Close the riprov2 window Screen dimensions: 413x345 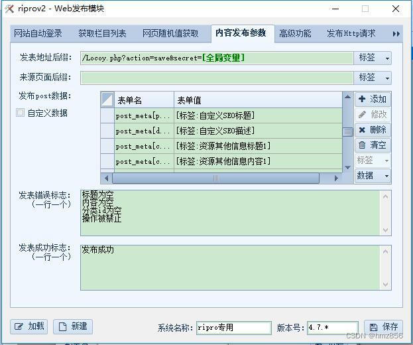point(396,9)
